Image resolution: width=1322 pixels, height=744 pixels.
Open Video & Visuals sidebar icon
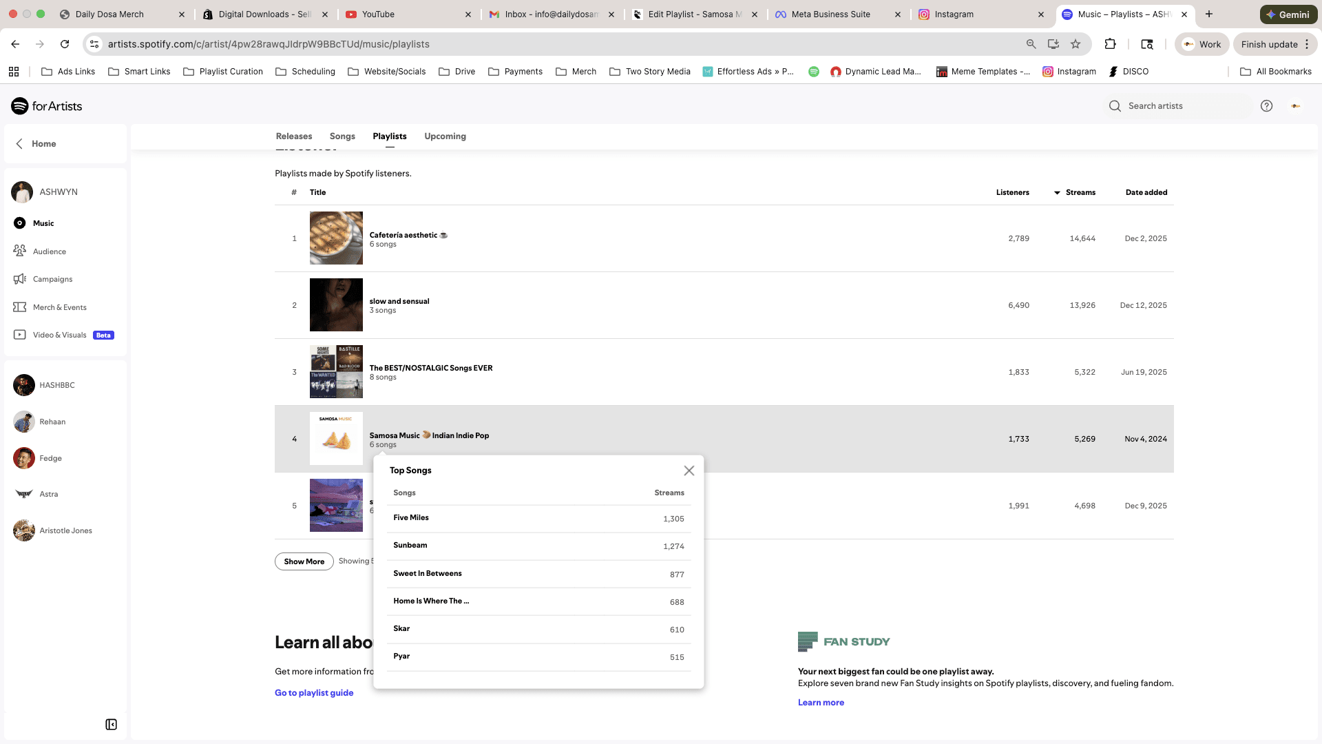click(20, 335)
